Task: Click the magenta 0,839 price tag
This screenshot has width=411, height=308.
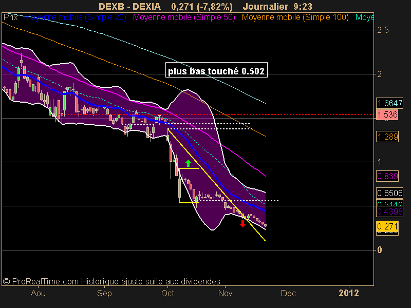Action: click(x=387, y=176)
